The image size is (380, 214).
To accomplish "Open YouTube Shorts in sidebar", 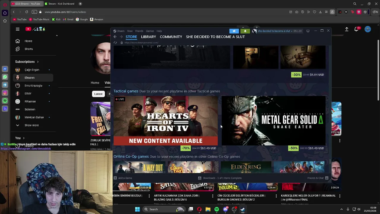I will click(33, 49).
